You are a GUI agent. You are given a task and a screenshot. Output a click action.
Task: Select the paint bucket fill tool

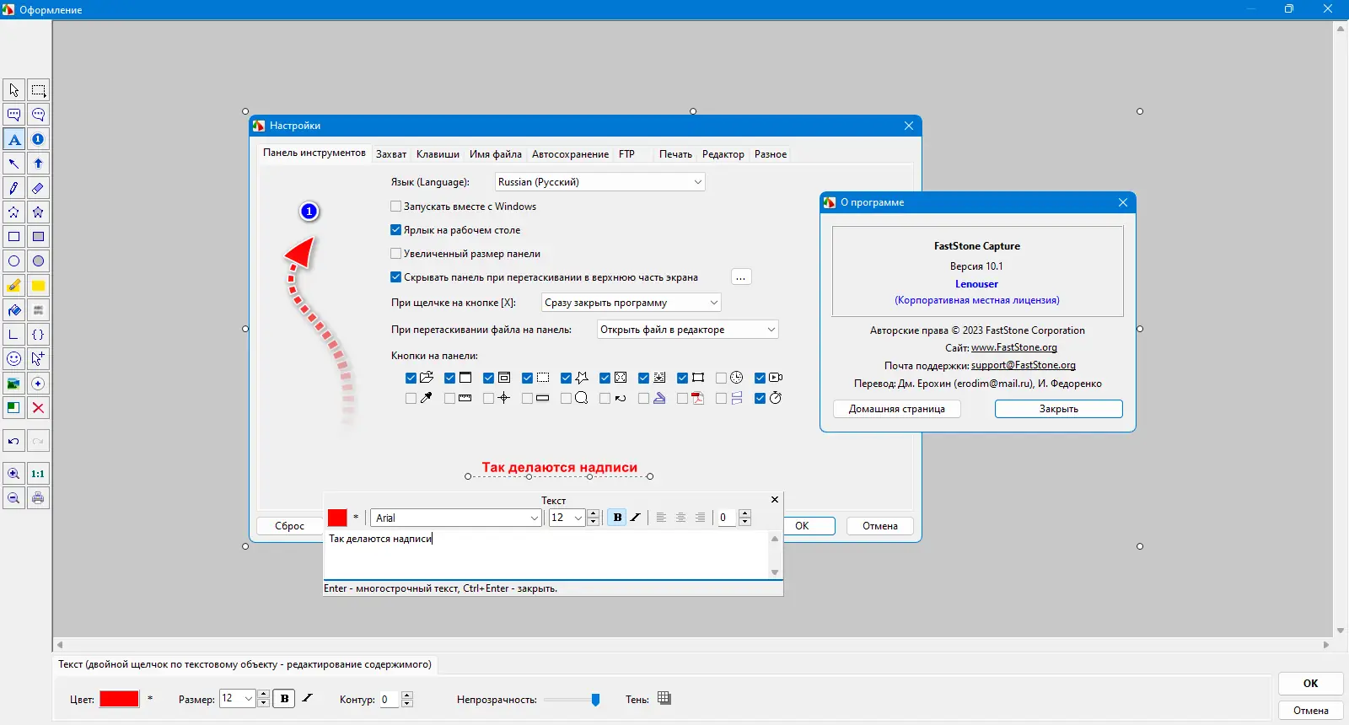click(13, 310)
